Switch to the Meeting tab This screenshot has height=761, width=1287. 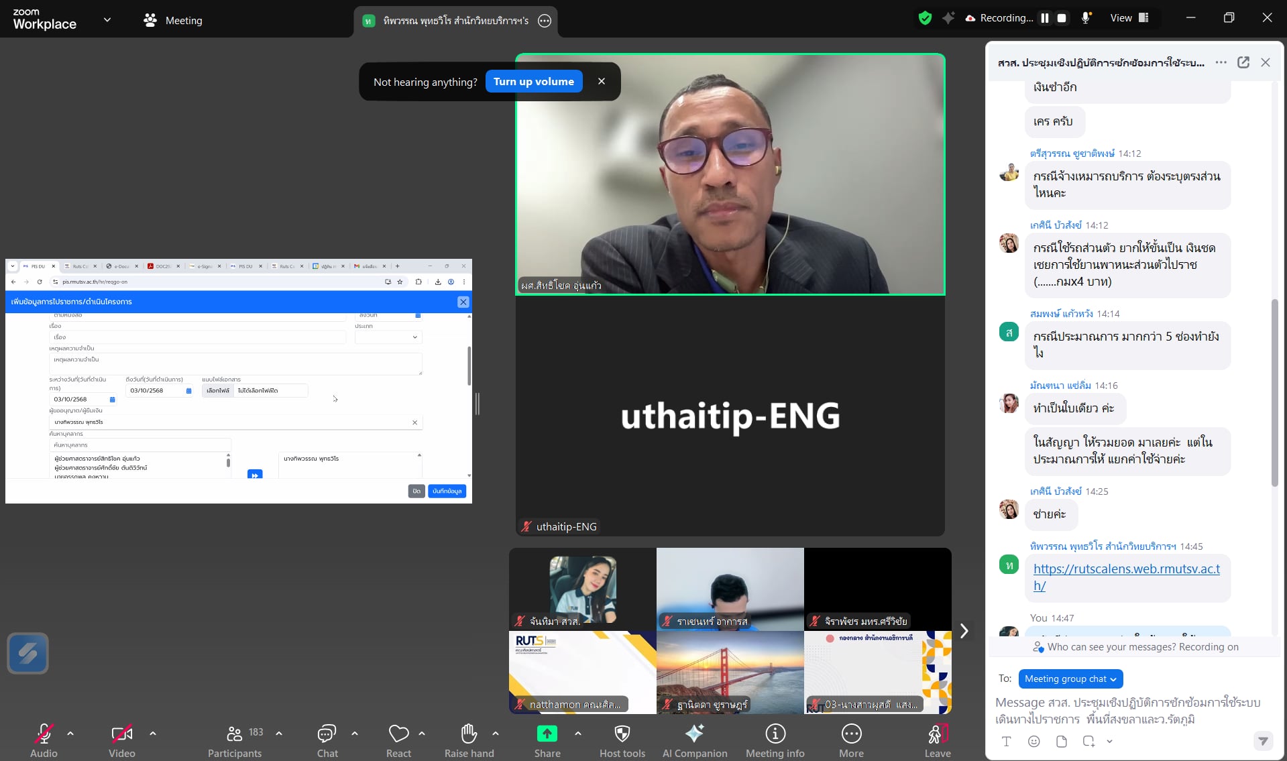point(173,20)
